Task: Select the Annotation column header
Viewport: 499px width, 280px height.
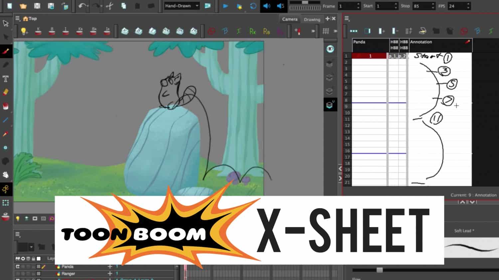Action: coord(440,45)
